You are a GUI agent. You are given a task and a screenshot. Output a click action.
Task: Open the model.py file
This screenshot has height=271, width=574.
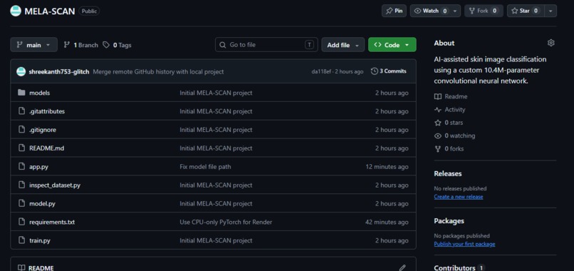[42, 203]
